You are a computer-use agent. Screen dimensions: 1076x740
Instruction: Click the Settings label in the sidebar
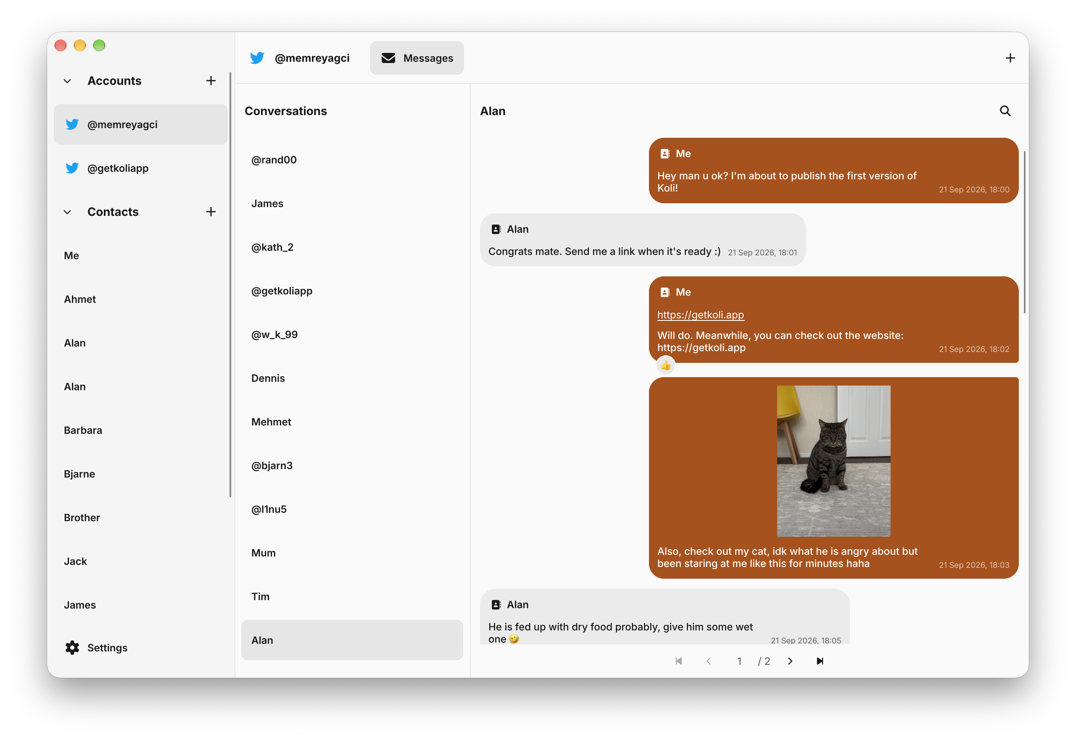107,648
